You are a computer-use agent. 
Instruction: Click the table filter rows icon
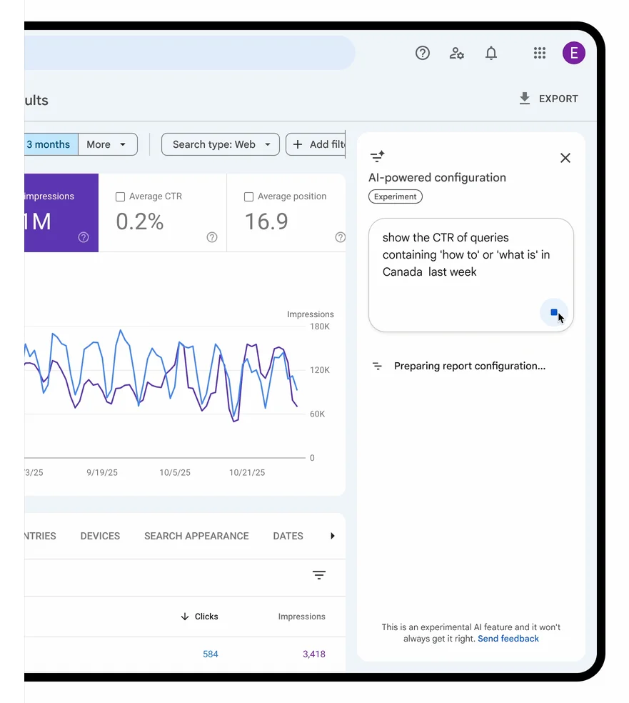point(319,575)
